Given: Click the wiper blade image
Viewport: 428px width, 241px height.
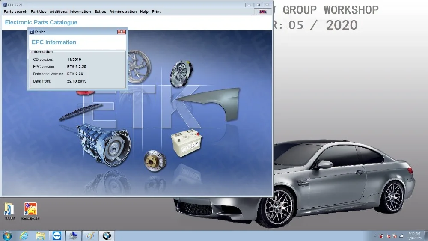Looking at the screenshot, I should 81,112.
